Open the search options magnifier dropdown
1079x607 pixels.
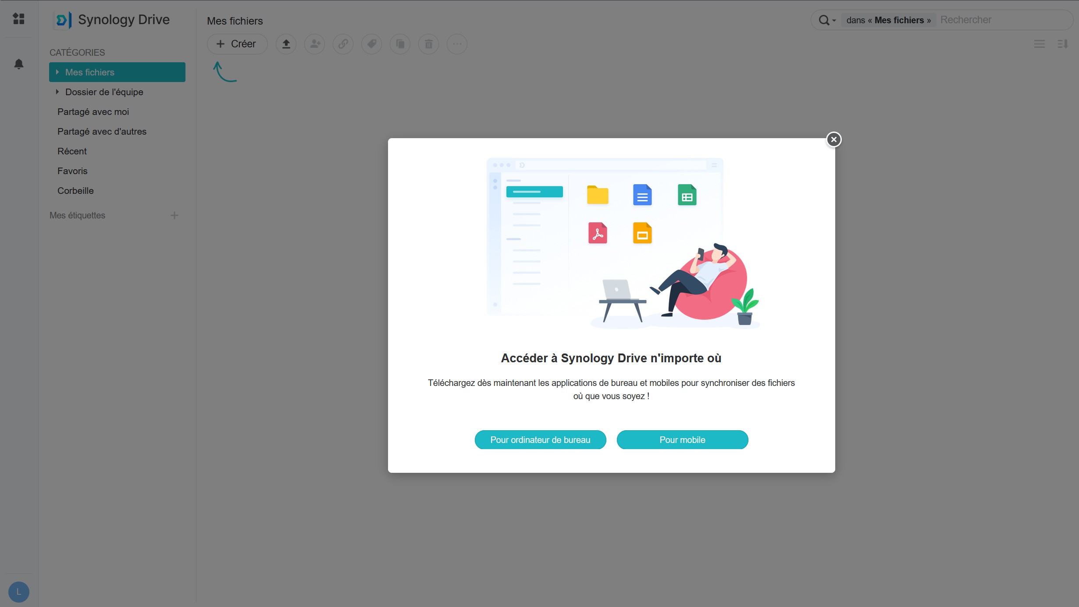(827, 20)
